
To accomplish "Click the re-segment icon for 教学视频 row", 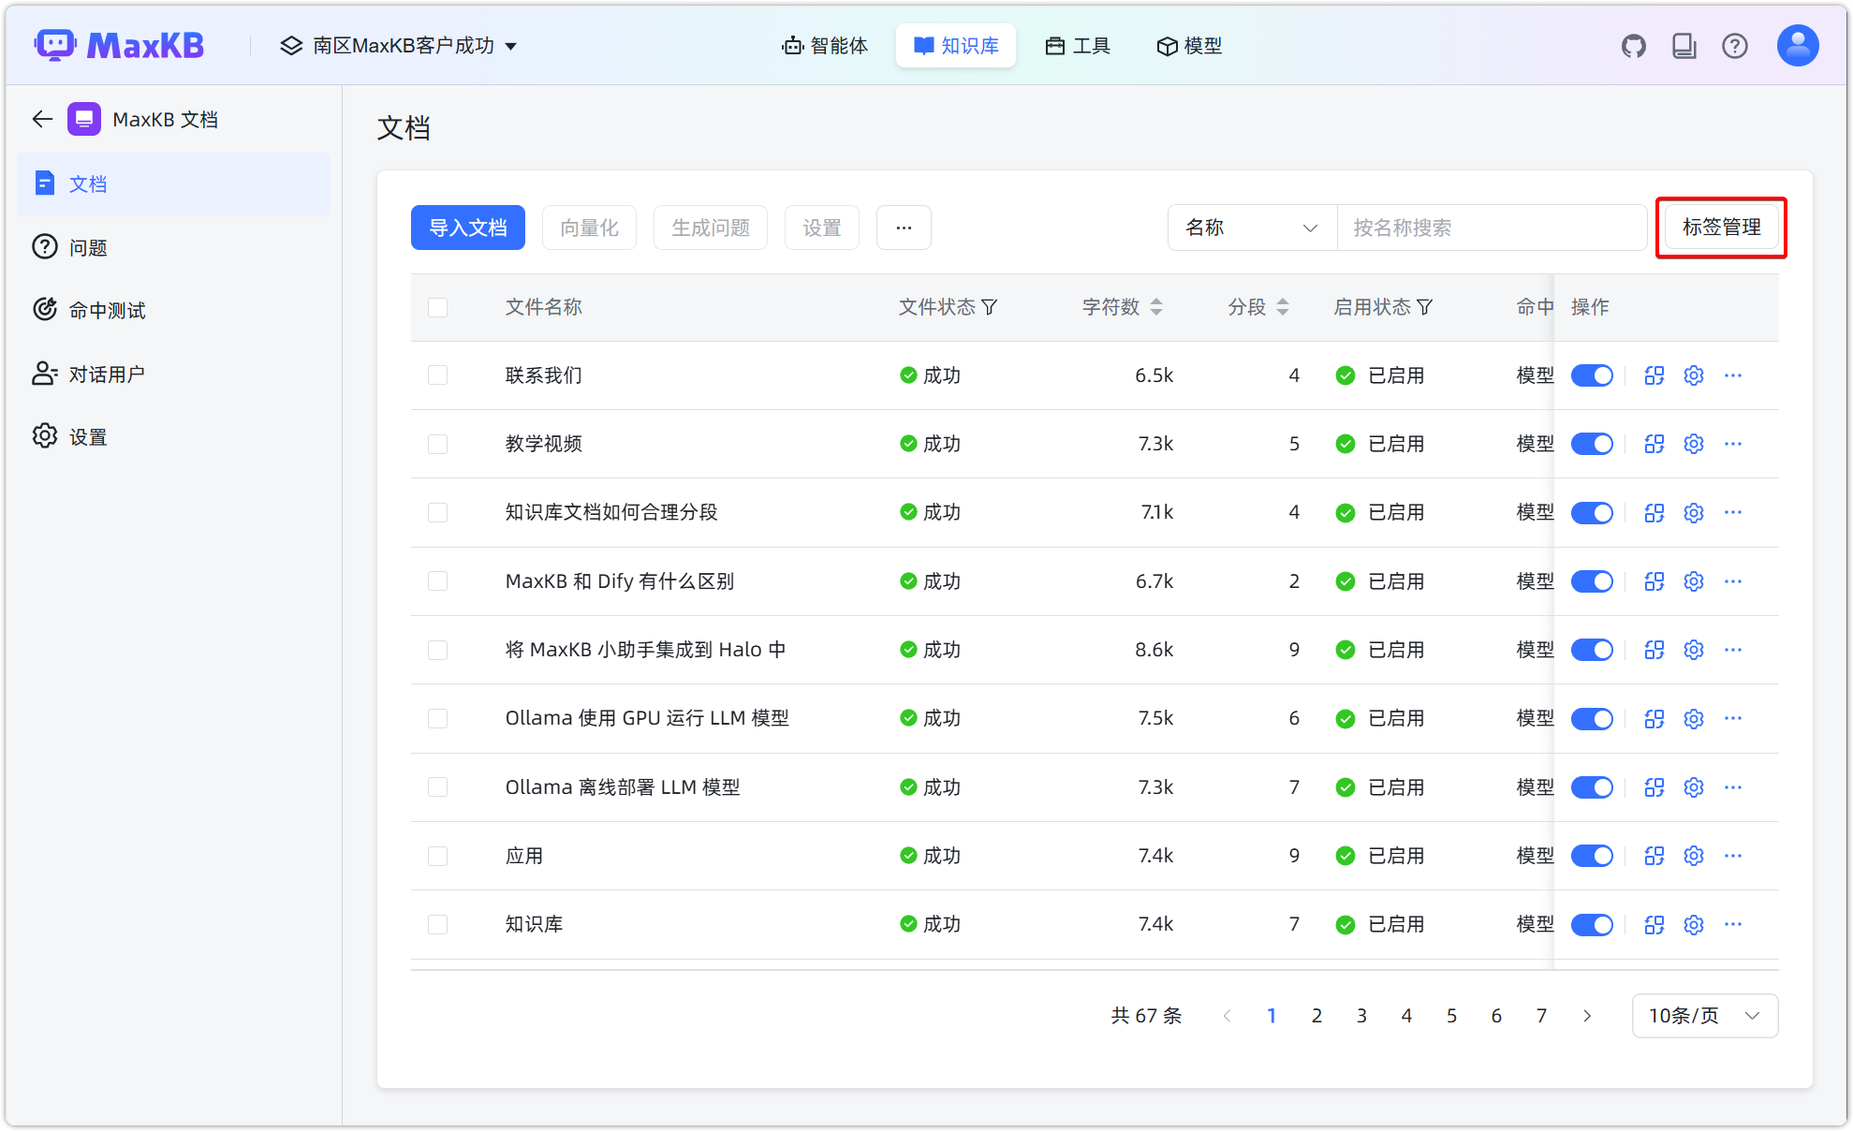I will pos(1654,444).
